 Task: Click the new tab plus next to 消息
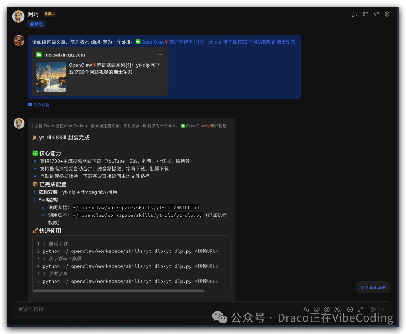coord(52,24)
